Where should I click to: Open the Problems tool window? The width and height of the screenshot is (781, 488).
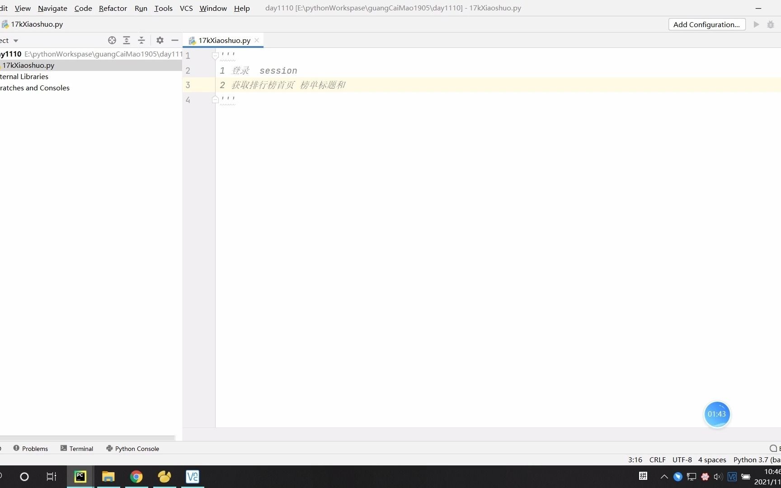click(x=30, y=448)
